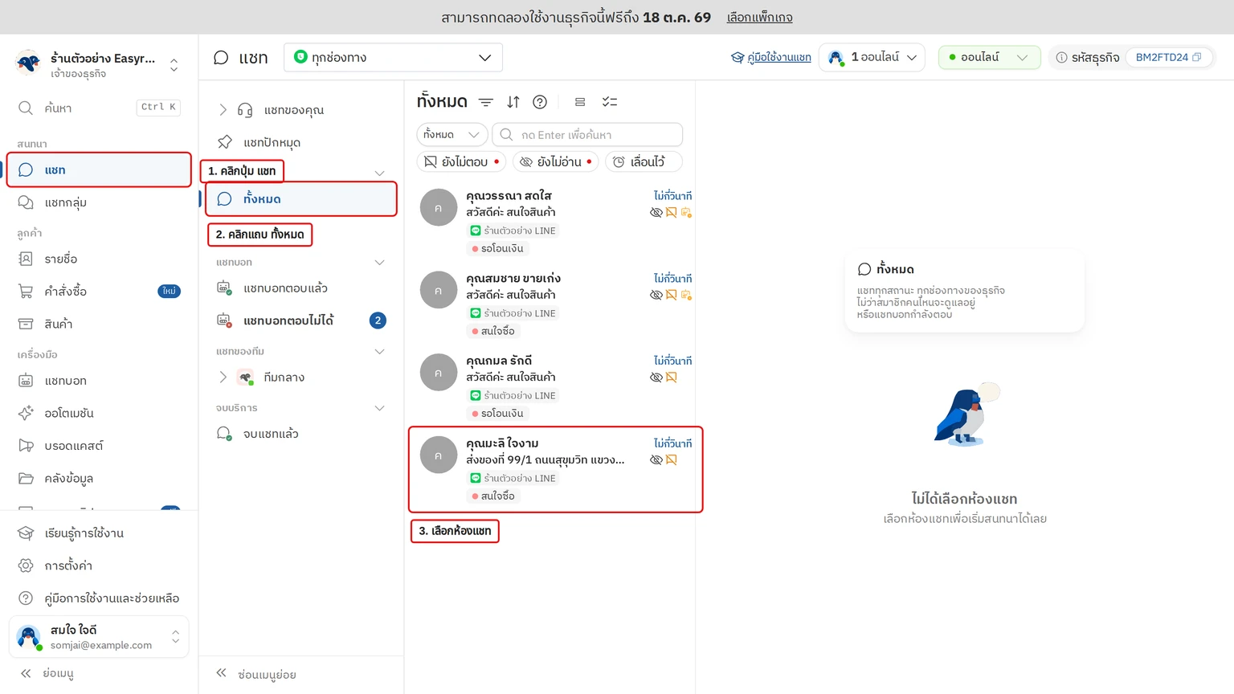Open the ทุกช่องทาง channel dropdown
This screenshot has width=1234, height=694.
pyautogui.click(x=393, y=57)
